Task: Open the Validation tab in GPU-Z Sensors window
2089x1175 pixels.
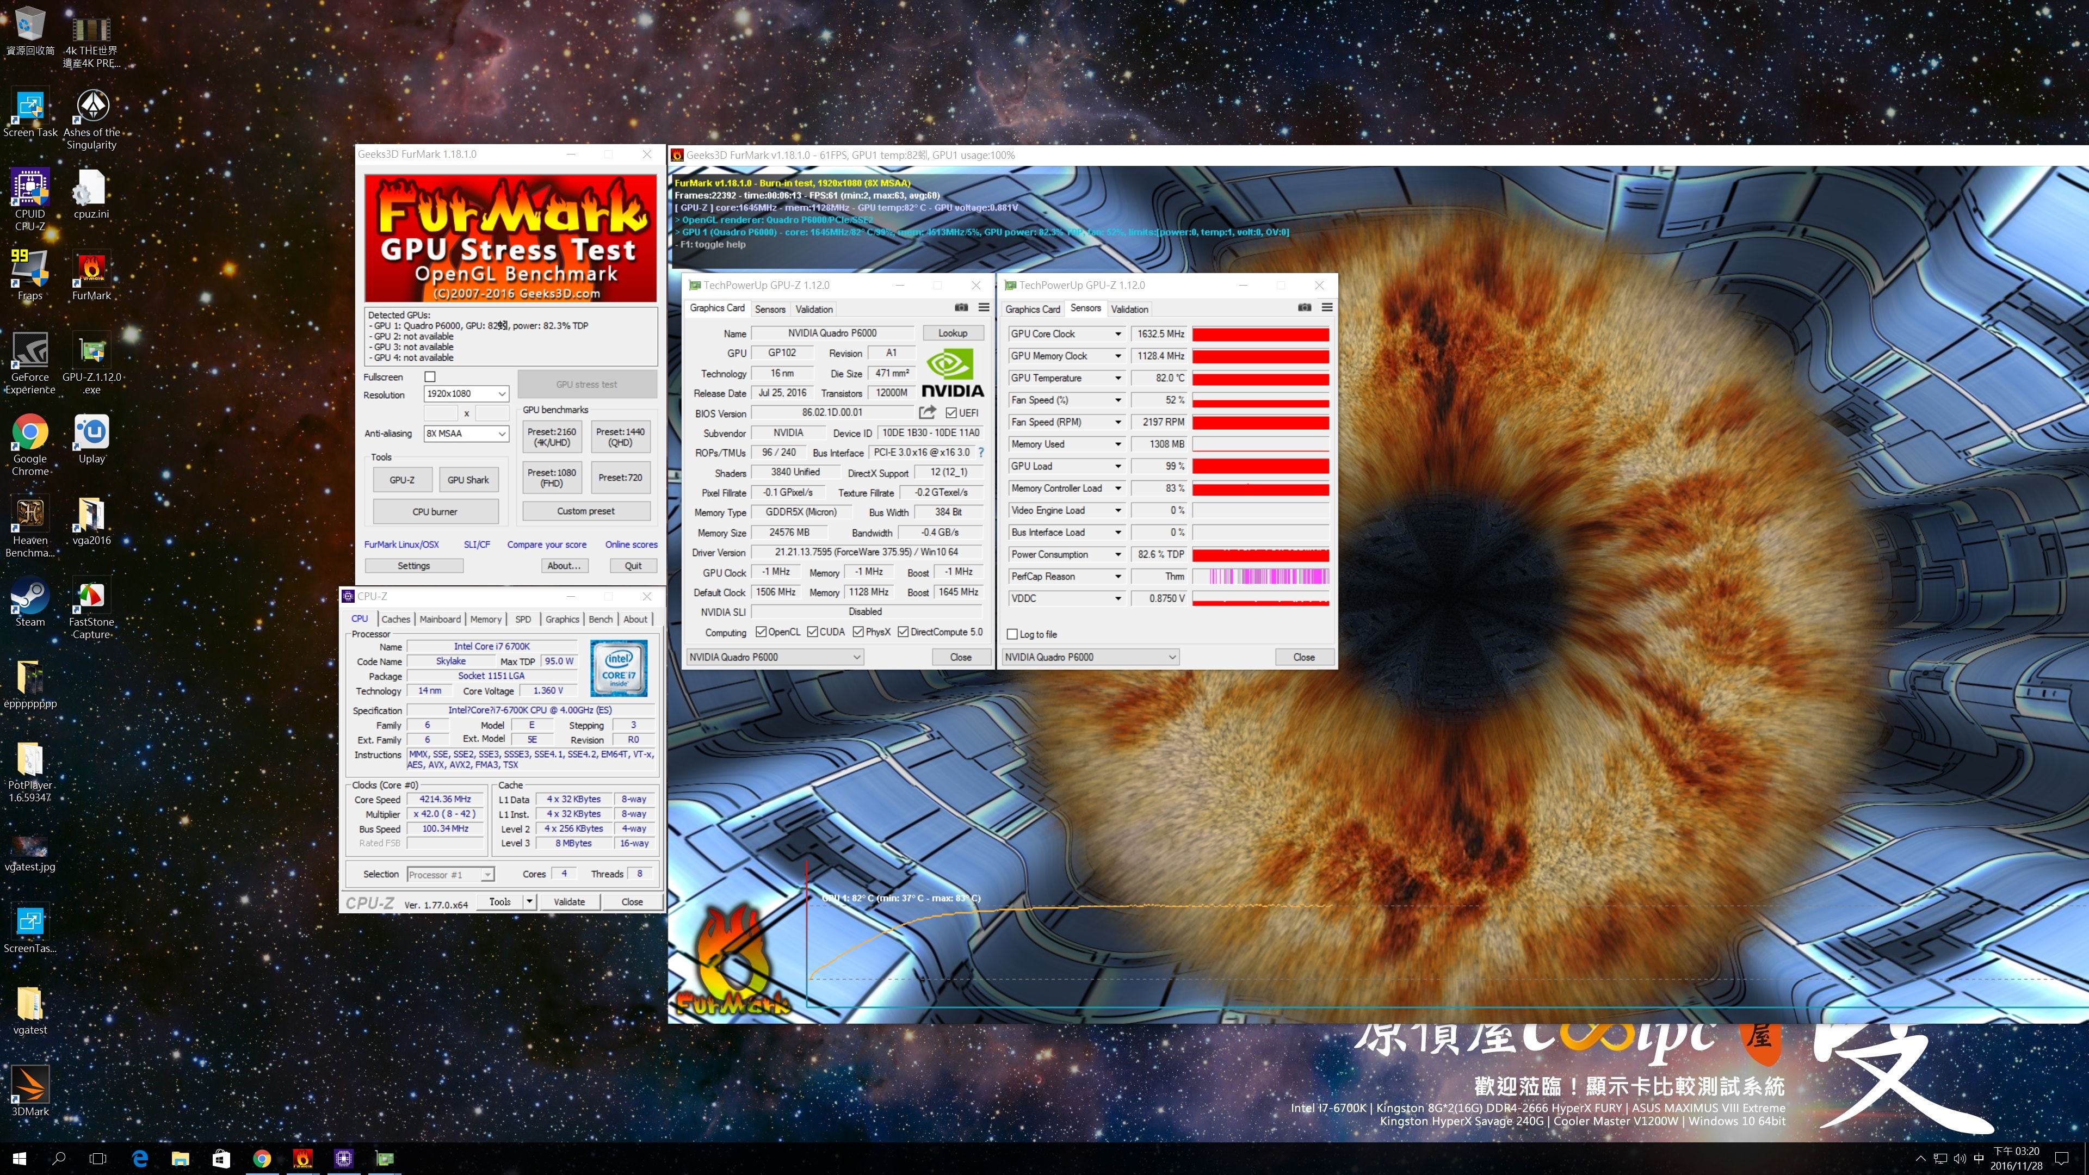Action: pyautogui.click(x=1130, y=309)
